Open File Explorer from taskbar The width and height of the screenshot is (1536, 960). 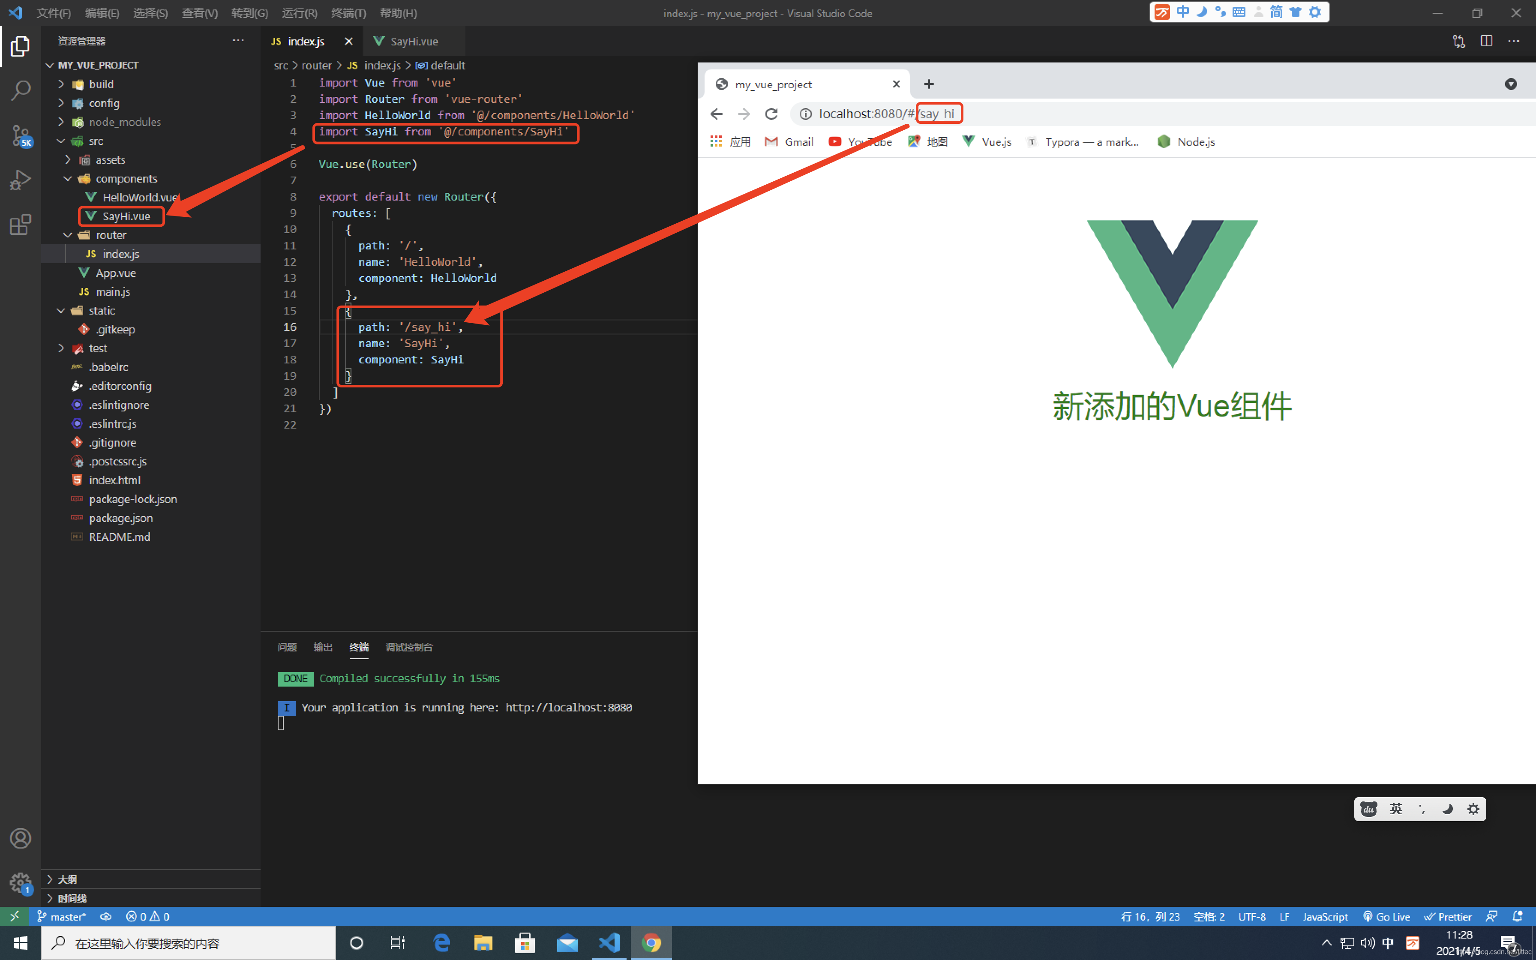point(483,943)
